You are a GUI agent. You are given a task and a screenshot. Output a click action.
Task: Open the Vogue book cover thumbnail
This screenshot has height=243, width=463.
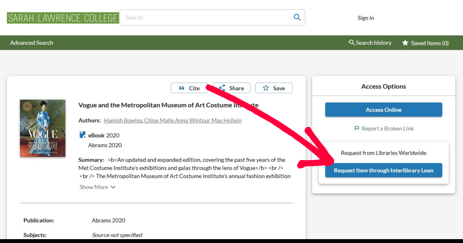[43, 128]
